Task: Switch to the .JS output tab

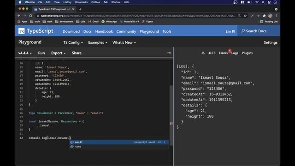Action: pos(202,53)
